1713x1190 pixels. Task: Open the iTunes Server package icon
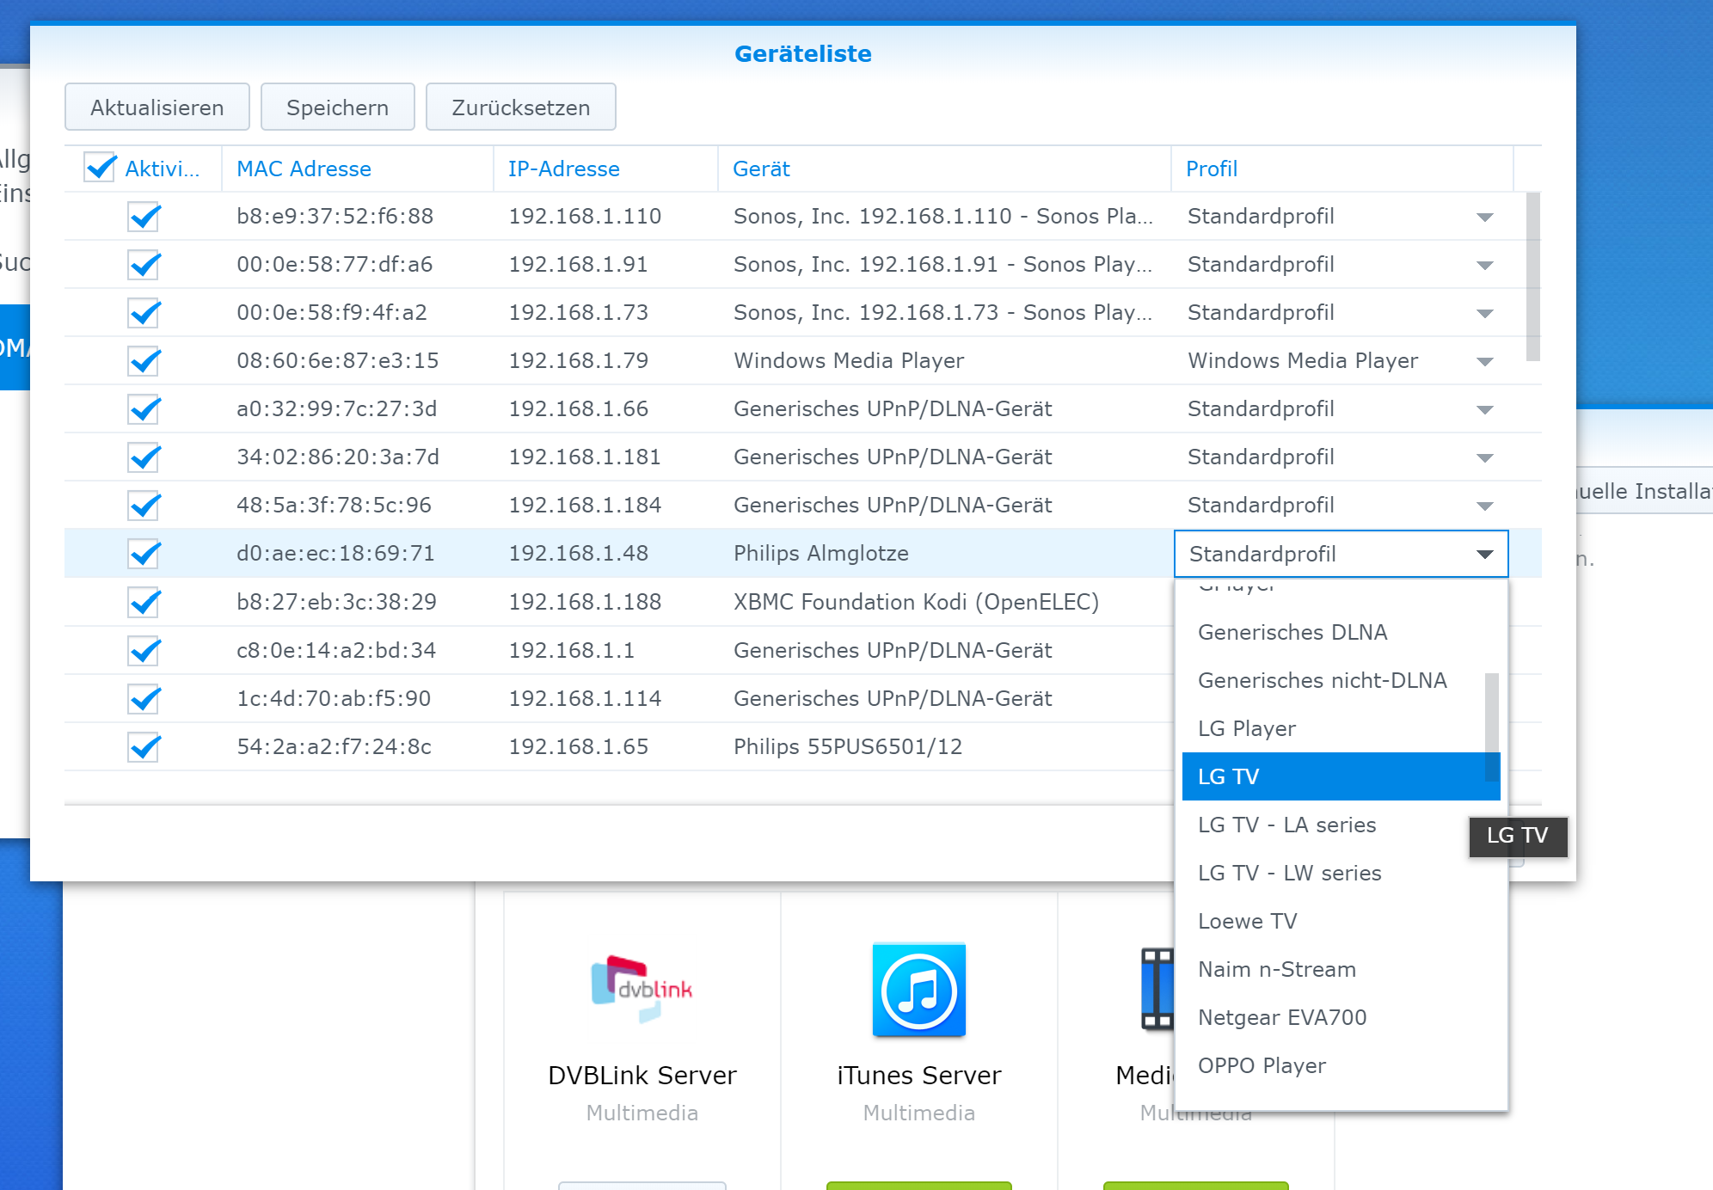point(918,989)
